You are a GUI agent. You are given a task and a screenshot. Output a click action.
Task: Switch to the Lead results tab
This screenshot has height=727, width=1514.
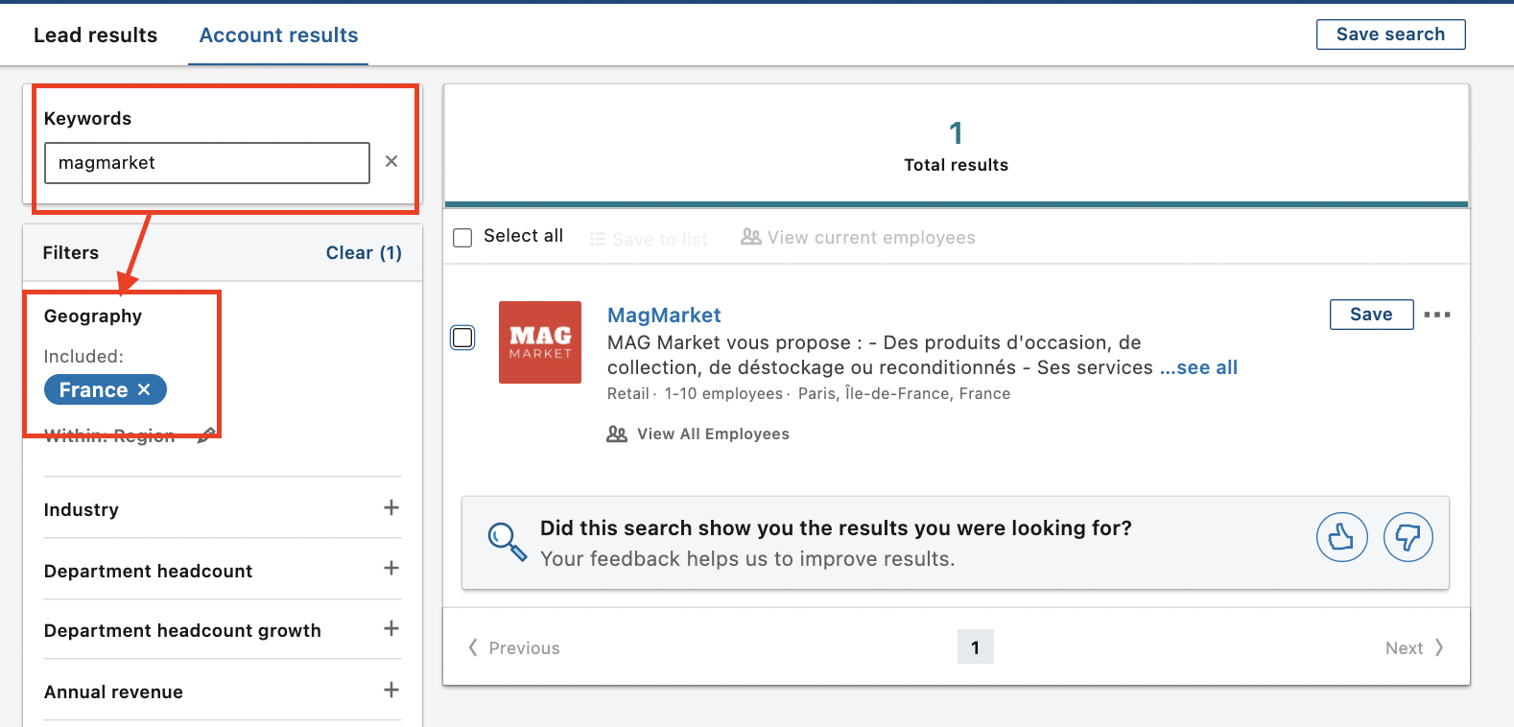pos(95,35)
